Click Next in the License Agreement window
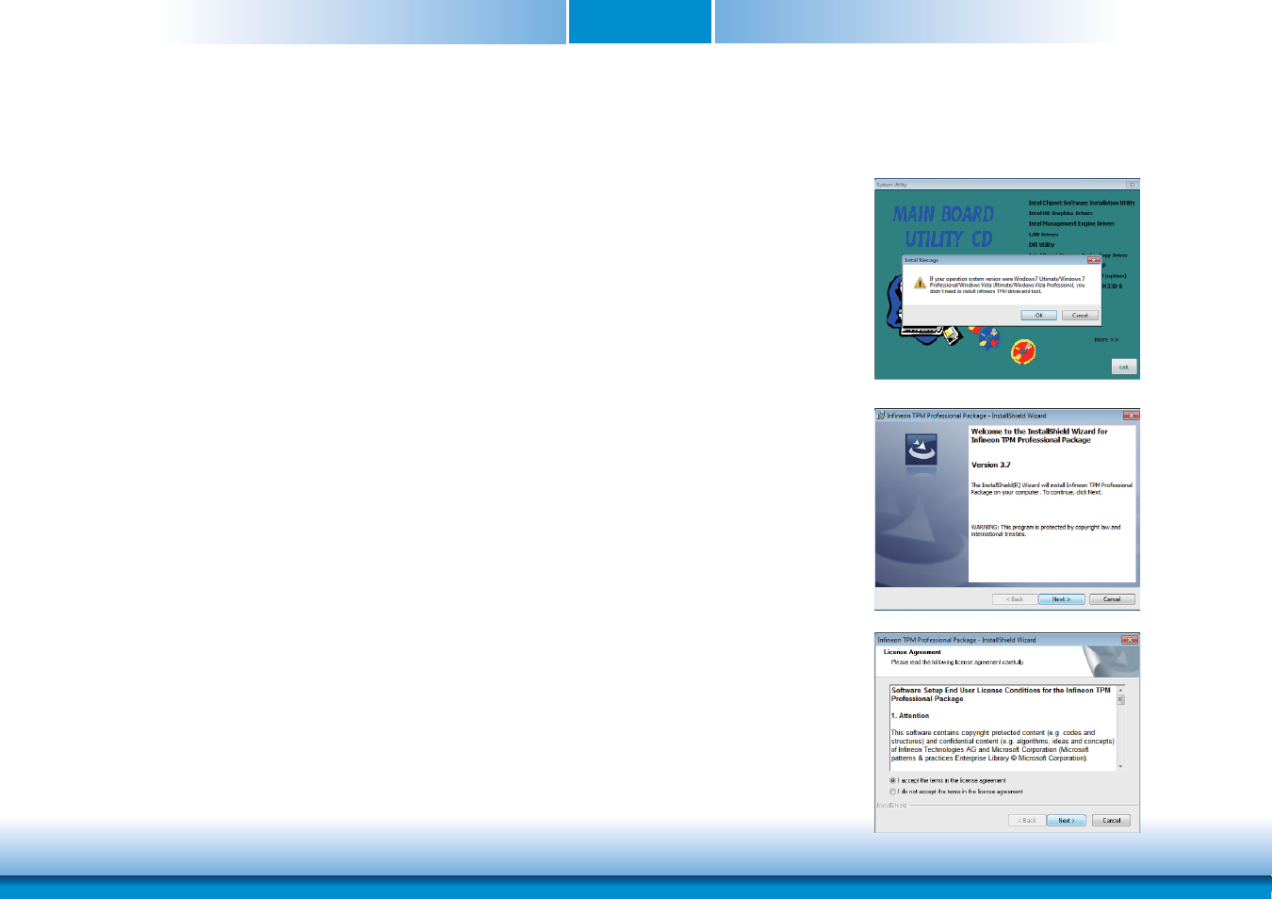The image size is (1272, 899). click(1066, 821)
